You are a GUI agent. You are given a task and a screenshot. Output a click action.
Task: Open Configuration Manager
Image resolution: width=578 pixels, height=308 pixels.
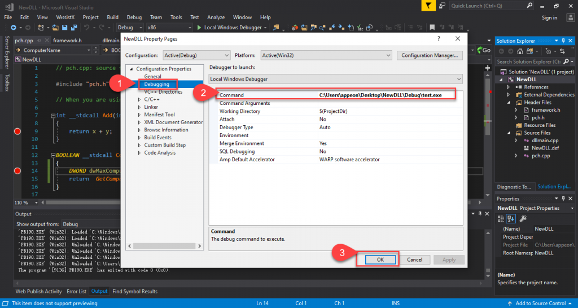pos(430,55)
